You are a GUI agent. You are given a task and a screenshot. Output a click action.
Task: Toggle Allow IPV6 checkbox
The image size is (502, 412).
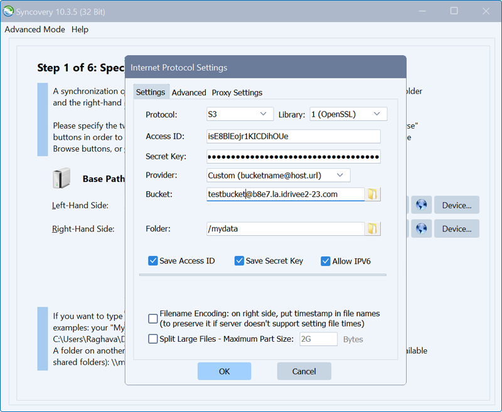pyautogui.click(x=326, y=261)
